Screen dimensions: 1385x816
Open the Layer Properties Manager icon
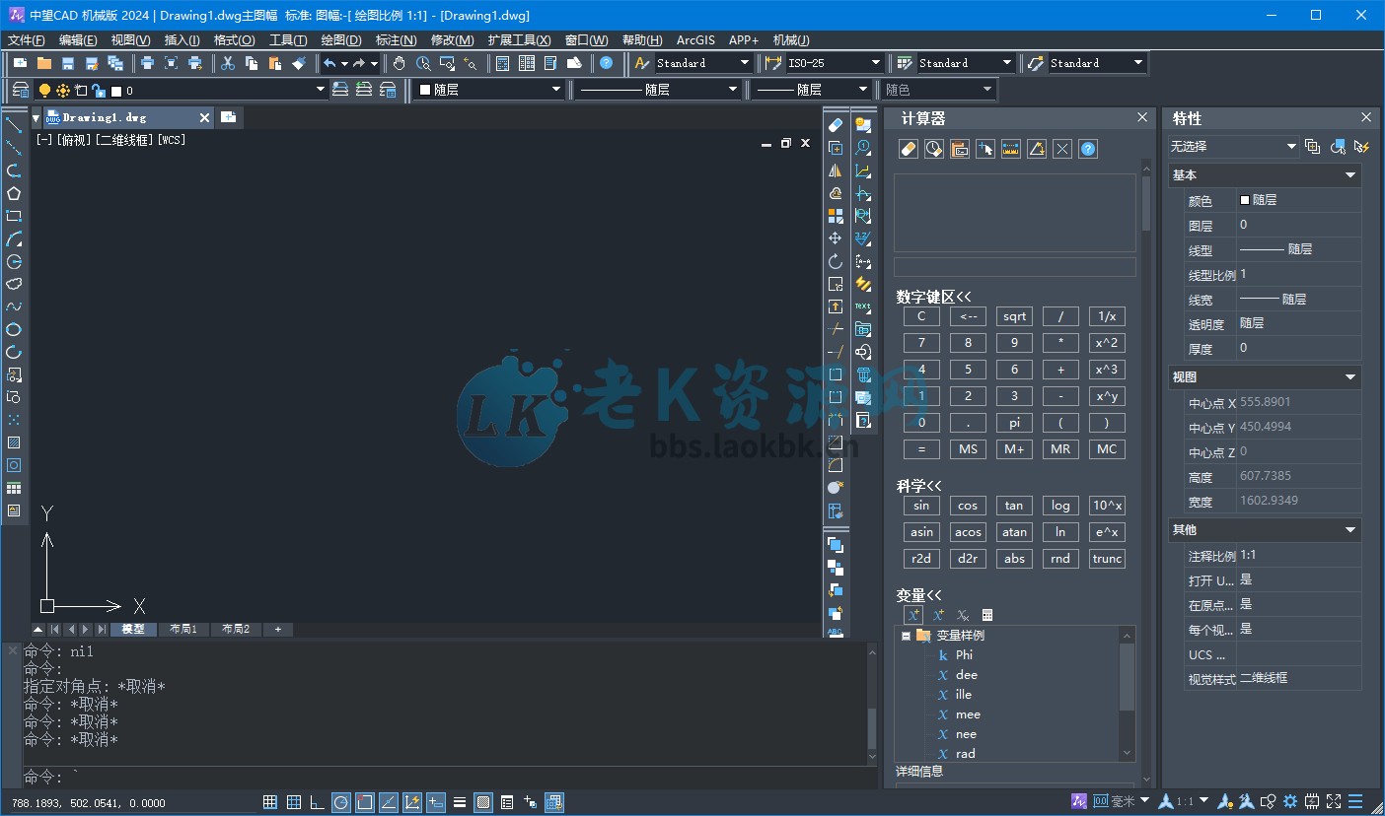coord(20,90)
